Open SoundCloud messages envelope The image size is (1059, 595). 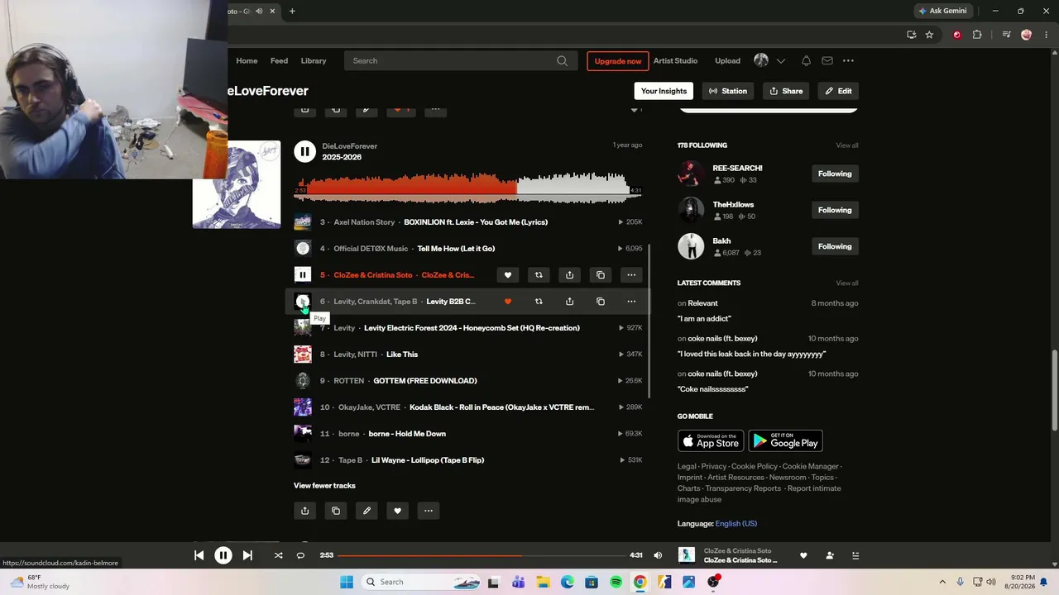click(x=827, y=60)
